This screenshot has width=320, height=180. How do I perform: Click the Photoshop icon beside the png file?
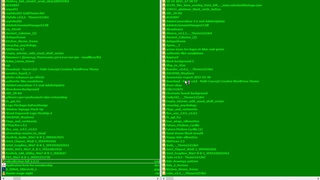3,169
